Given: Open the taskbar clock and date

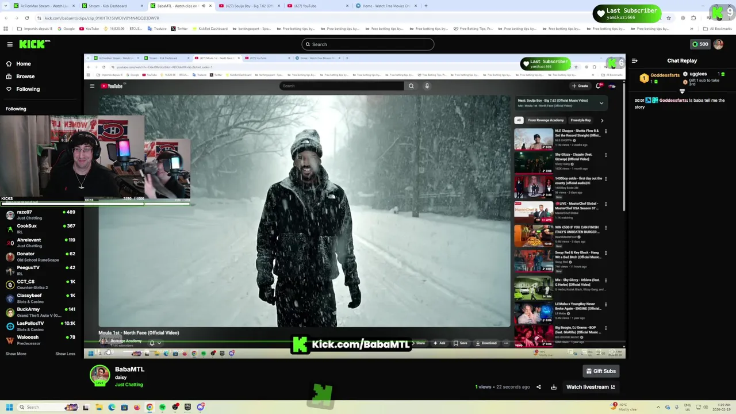Looking at the screenshot, I should tap(722, 407).
